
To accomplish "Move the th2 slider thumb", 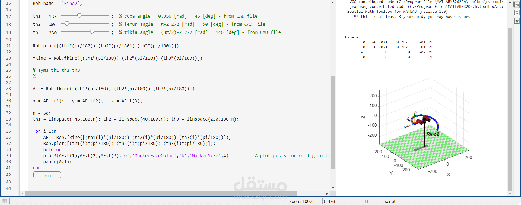I will (x=67, y=24).
